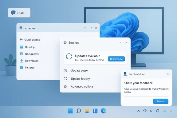This screenshot has width=177, height=118.
Task: Click Share your feedback heading
Action: pyautogui.click(x=138, y=83)
